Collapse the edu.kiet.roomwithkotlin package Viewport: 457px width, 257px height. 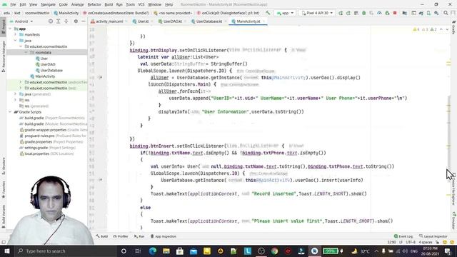[21, 46]
